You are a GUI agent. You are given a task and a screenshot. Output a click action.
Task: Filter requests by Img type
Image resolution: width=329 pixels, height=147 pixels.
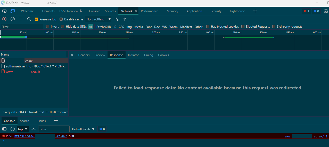click(x=129, y=27)
